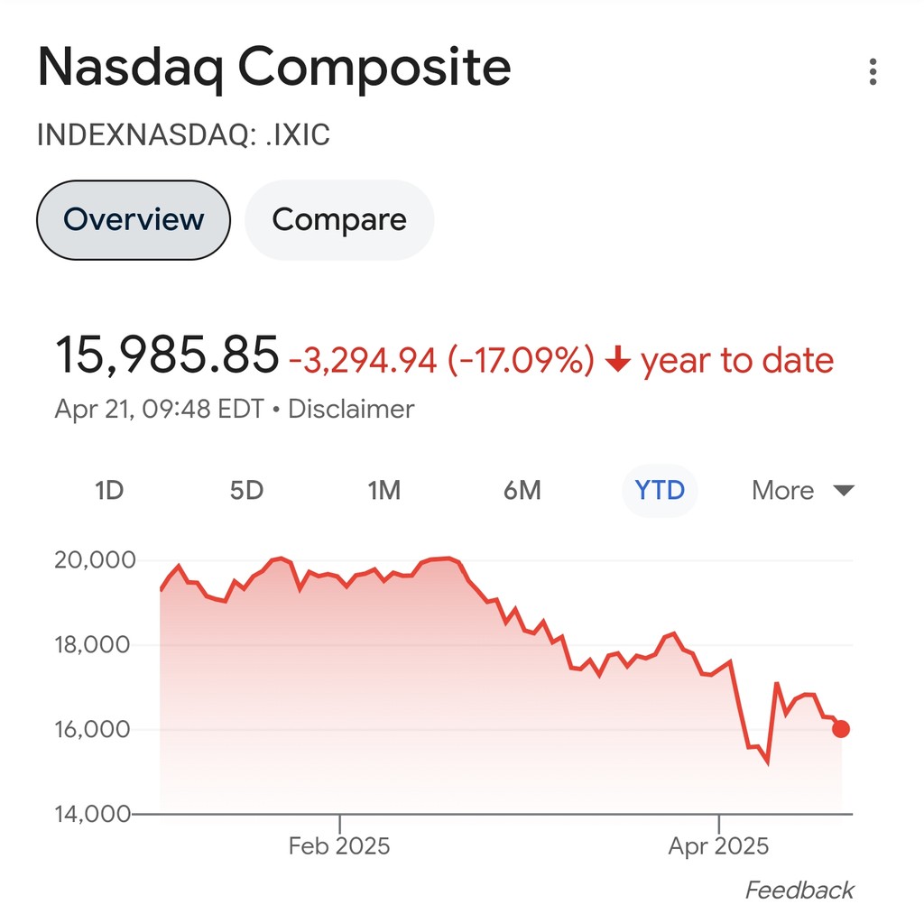Click the dropdown arrow beside More
The height and width of the screenshot is (914, 924).
click(x=843, y=491)
